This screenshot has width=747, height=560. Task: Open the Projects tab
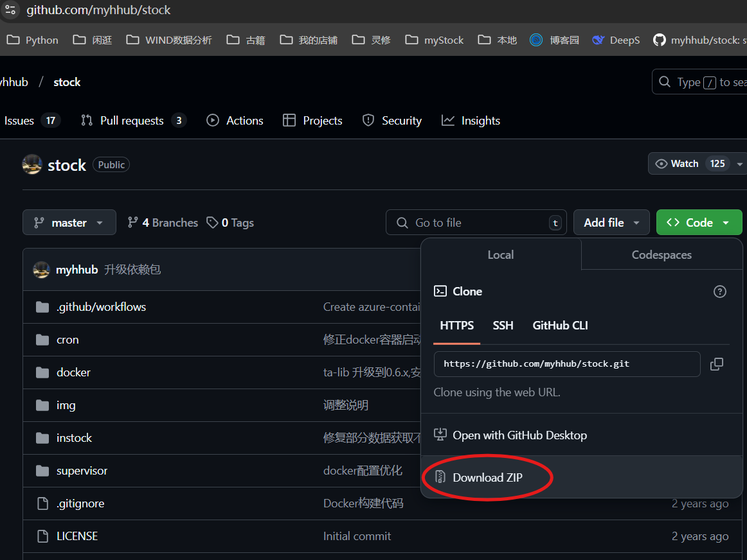[312, 121]
